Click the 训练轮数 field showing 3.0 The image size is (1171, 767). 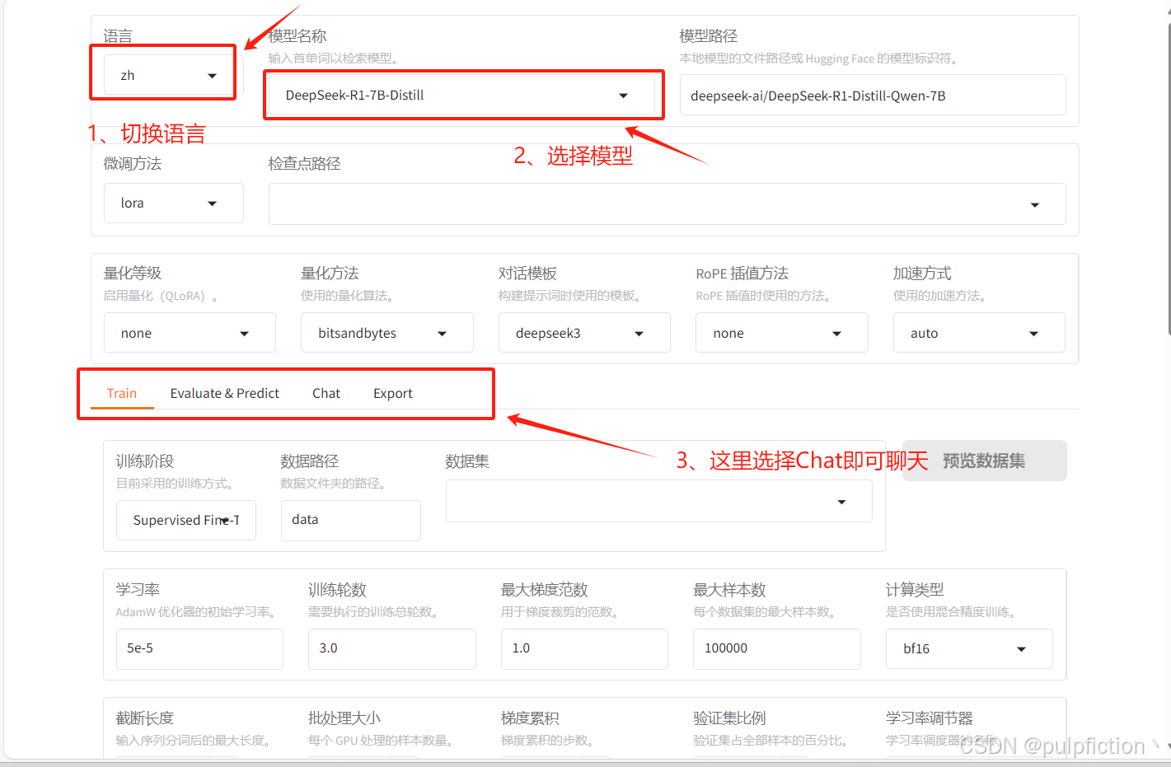click(392, 649)
